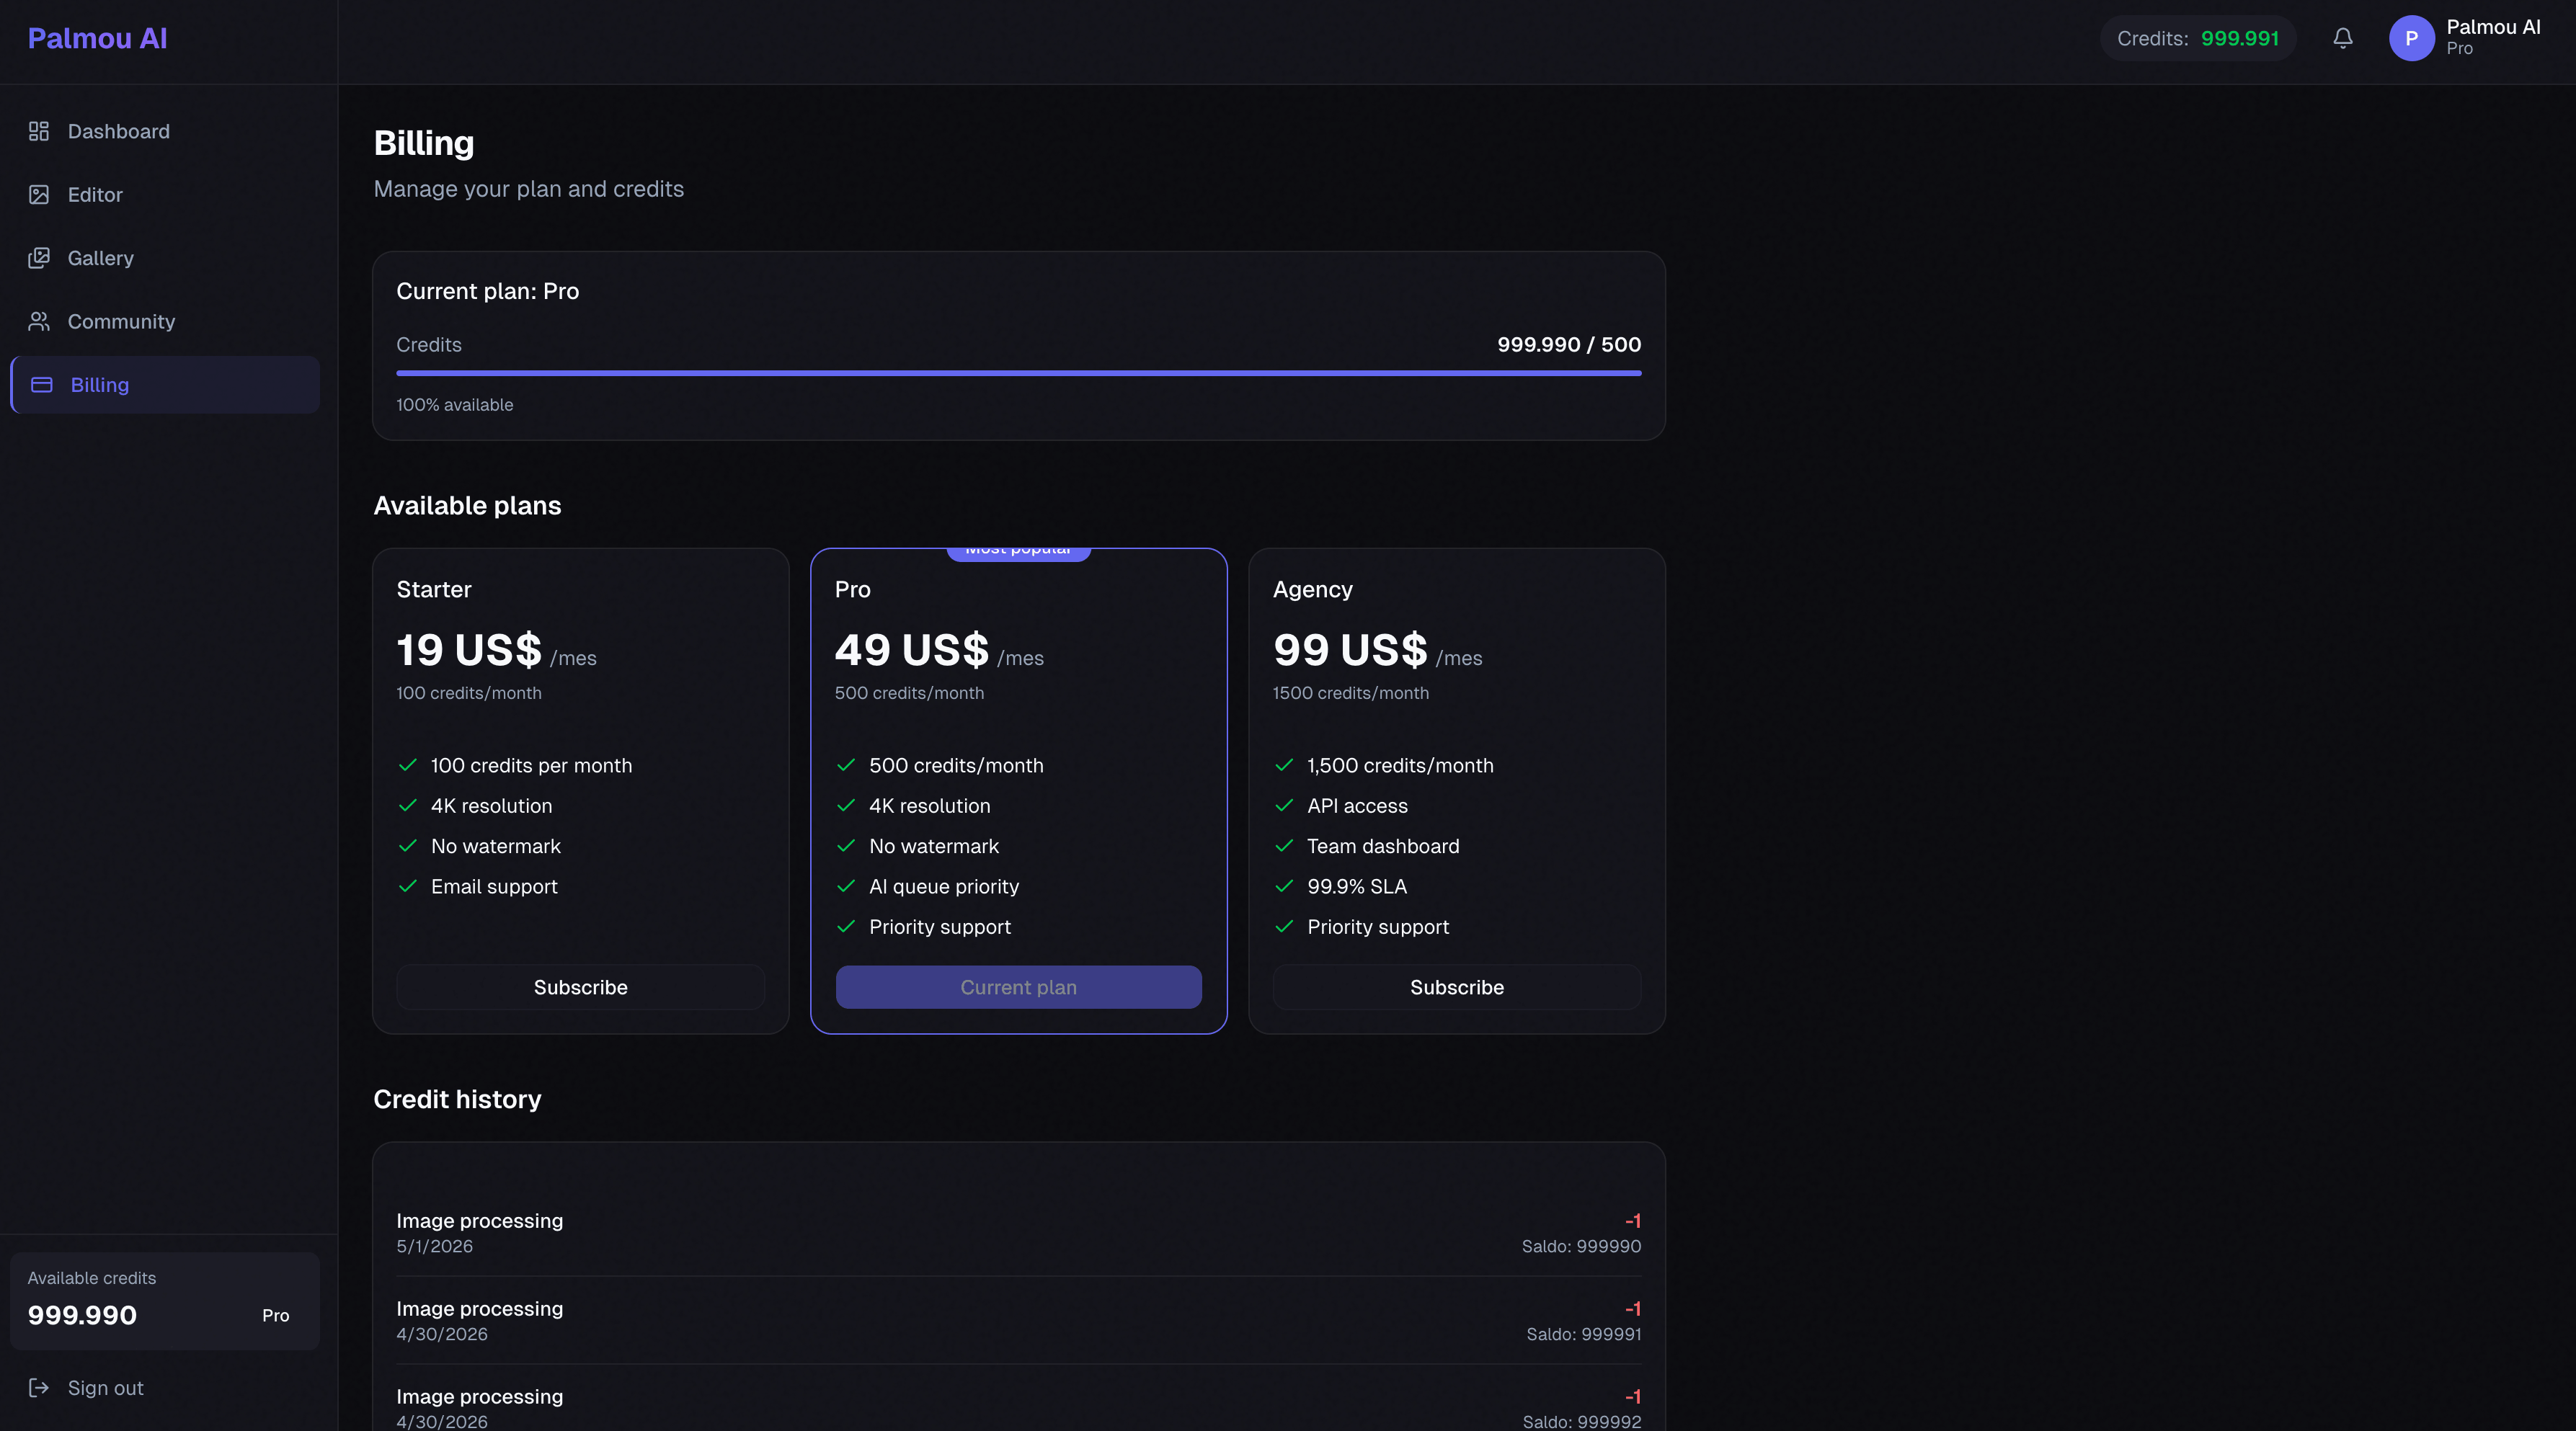Click the Sign out arrow icon
The width and height of the screenshot is (2576, 1431).
click(39, 1388)
